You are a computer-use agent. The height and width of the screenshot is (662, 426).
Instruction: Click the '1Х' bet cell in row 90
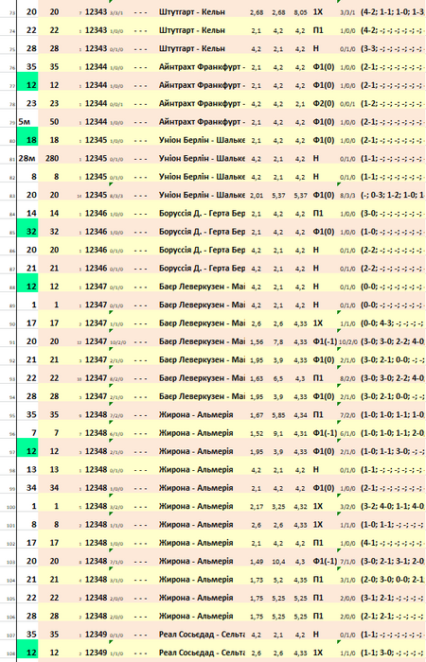(318, 323)
